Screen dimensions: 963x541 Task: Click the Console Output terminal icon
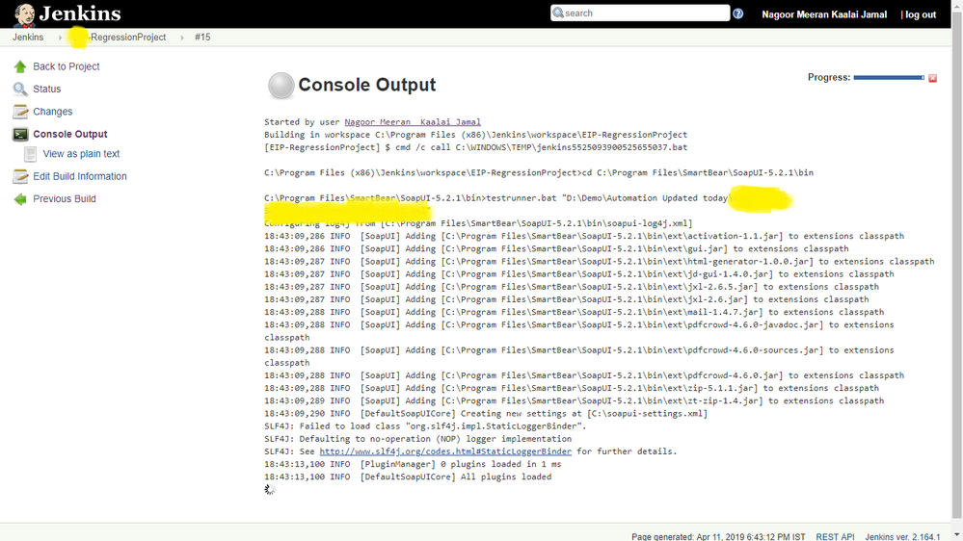[x=20, y=135]
